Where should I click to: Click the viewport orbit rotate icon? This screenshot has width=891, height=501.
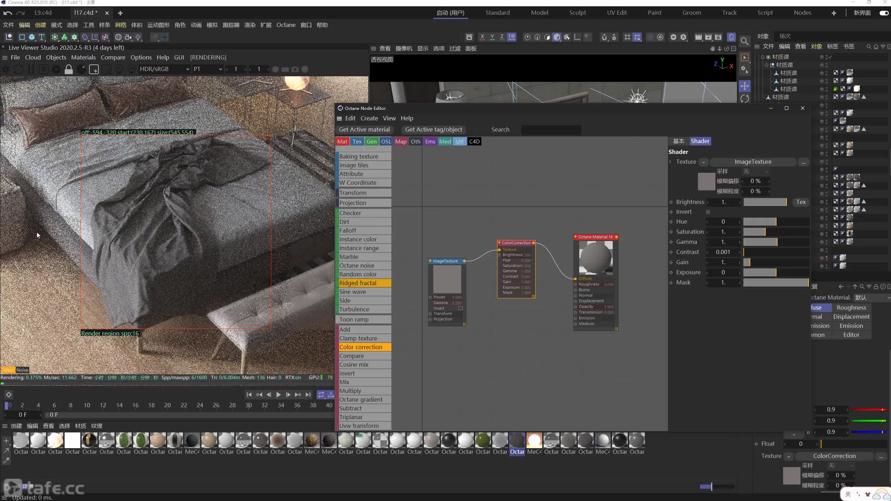[726, 48]
